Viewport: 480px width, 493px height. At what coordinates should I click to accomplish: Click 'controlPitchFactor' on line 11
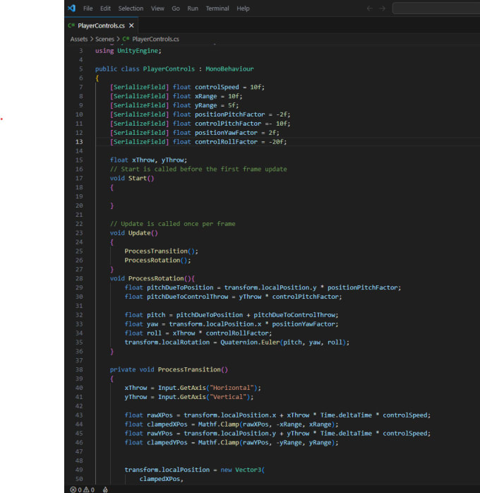coord(228,124)
